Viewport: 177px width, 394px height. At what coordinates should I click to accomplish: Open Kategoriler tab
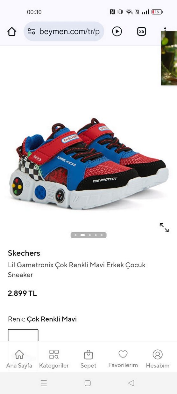click(x=54, y=359)
